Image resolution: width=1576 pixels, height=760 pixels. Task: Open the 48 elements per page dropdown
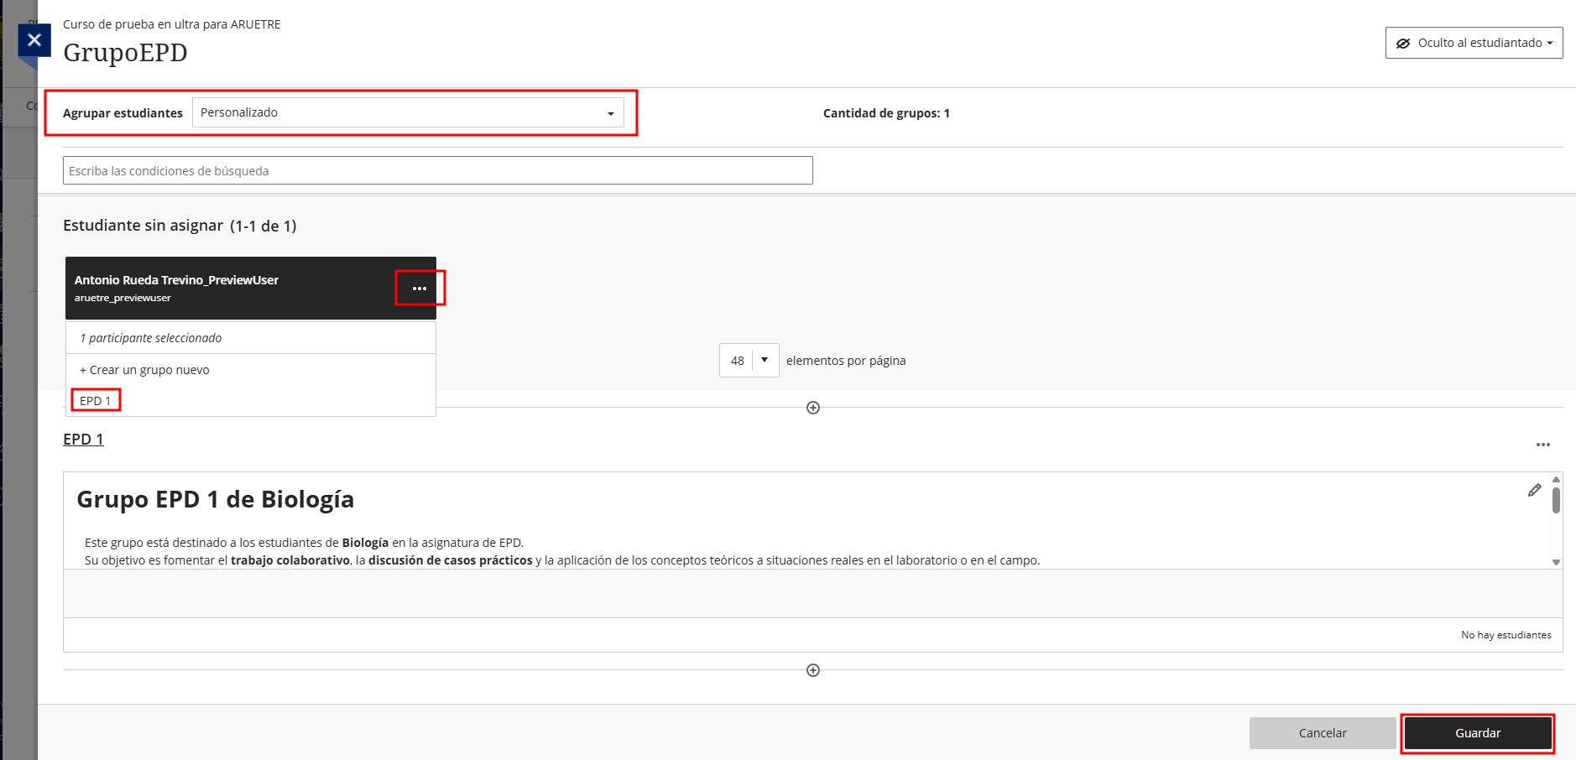(x=749, y=361)
